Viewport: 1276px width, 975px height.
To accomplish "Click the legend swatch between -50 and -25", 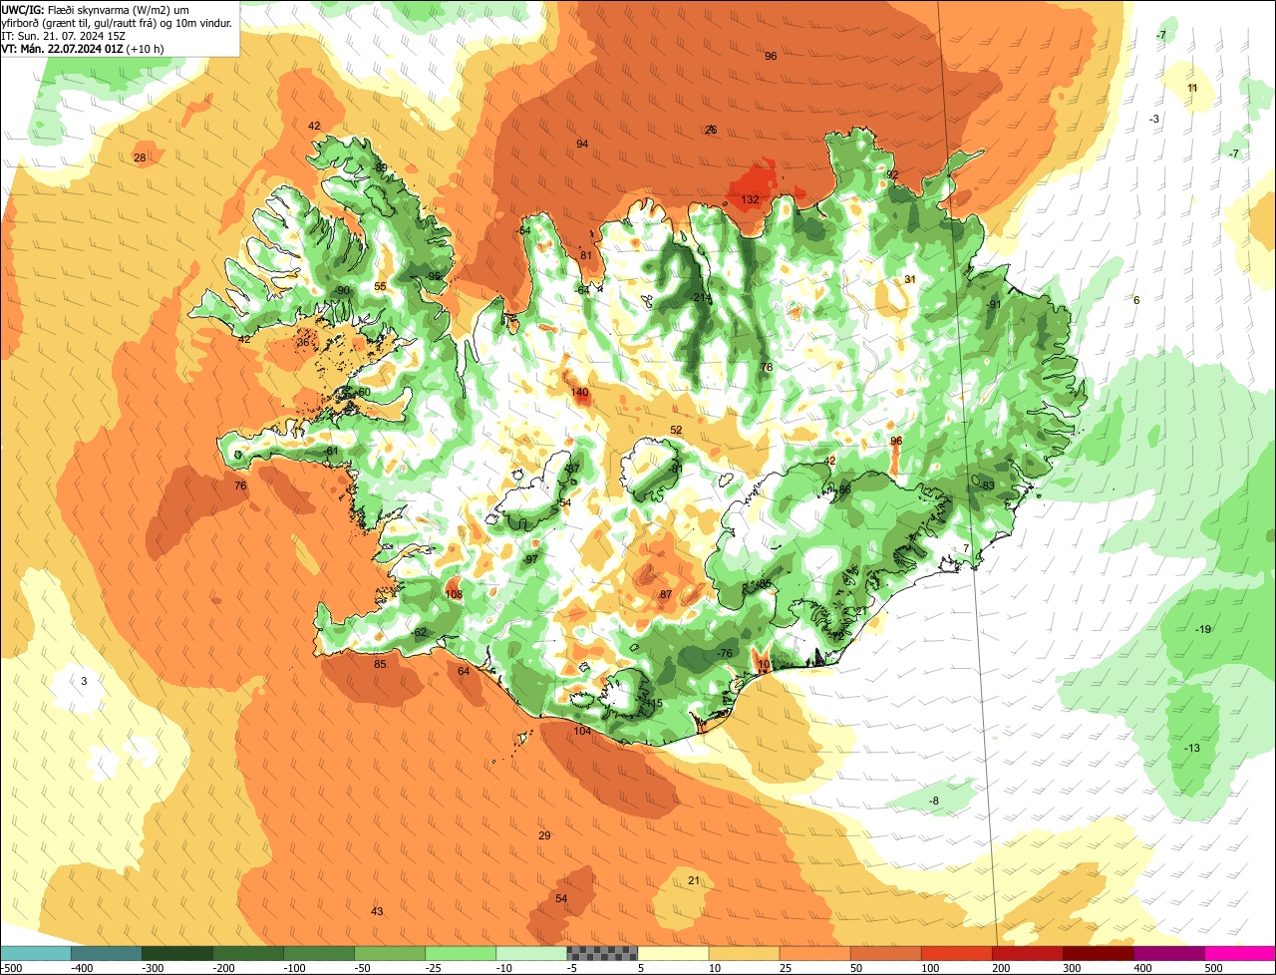I will click(x=390, y=952).
